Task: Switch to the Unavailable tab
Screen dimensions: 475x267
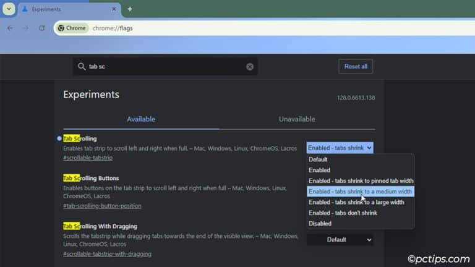Action: 297,119
